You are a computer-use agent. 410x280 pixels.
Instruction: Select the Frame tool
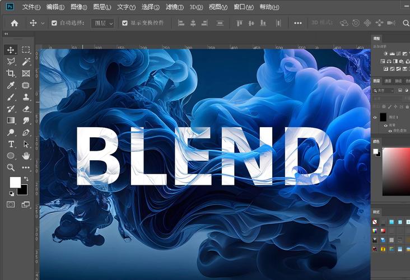[26, 73]
